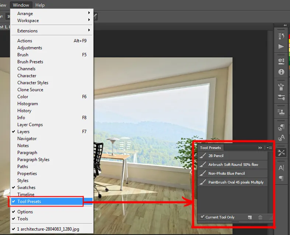
Task: Open the Character panel A icon
Action: click(281, 168)
